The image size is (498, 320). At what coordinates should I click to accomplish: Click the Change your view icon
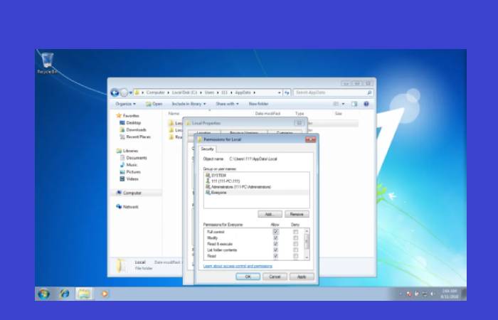pyautogui.click(x=336, y=104)
